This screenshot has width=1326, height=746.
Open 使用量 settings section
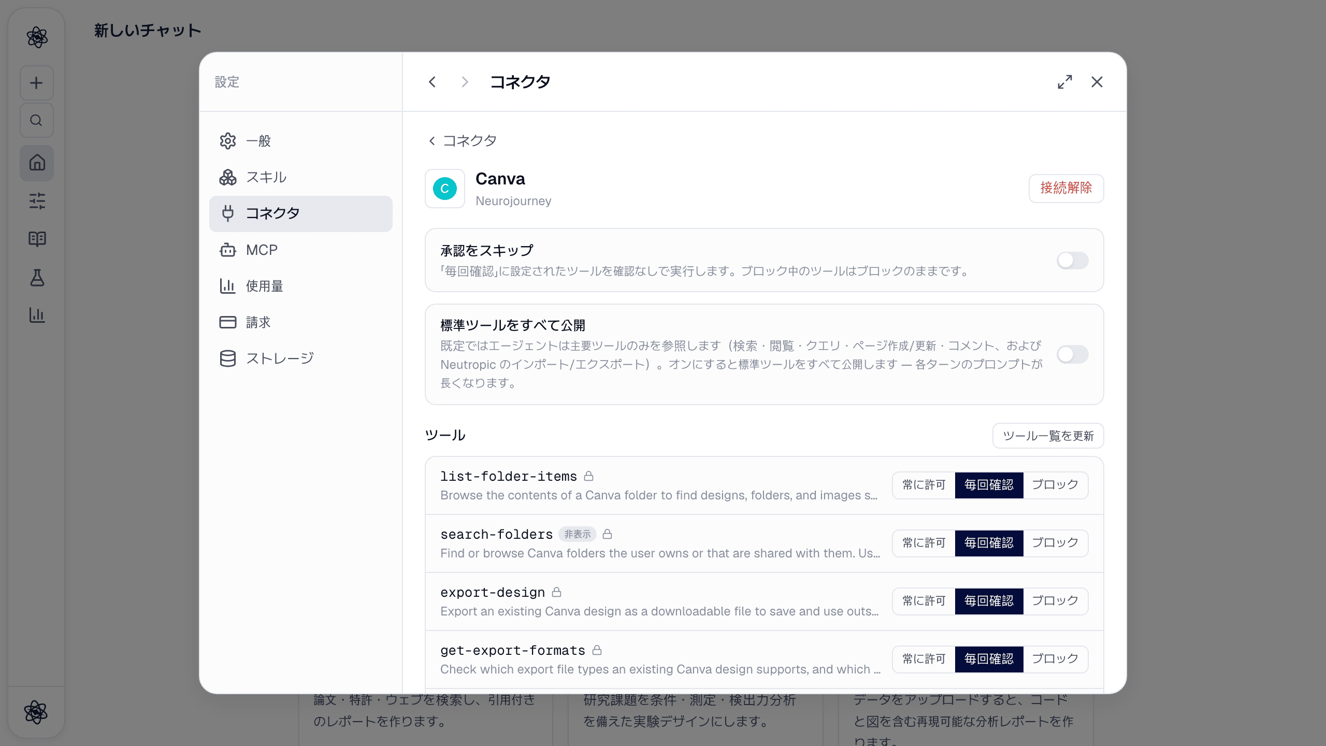300,286
